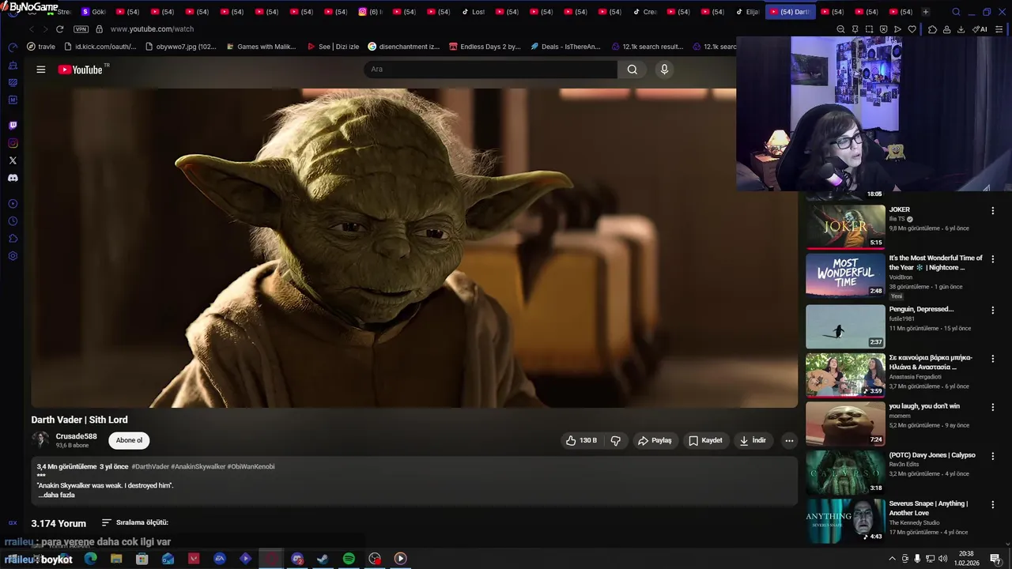Screen dimensions: 1012x569
Task: Click the pin icon in the address bar
Action: 855,29
